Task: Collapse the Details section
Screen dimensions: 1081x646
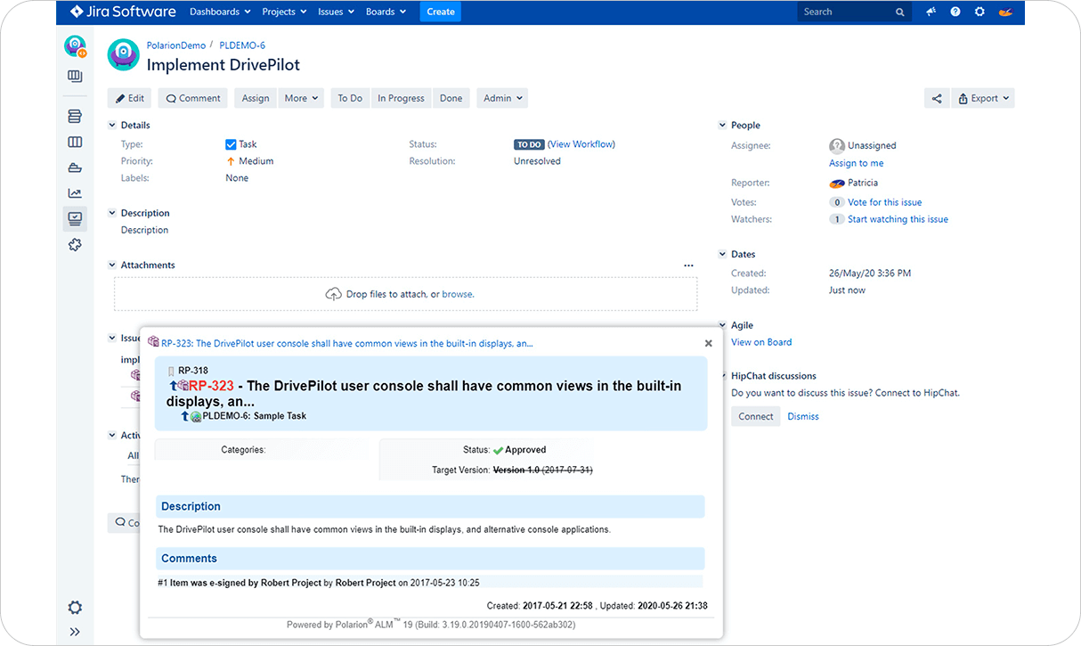Action: [112, 126]
